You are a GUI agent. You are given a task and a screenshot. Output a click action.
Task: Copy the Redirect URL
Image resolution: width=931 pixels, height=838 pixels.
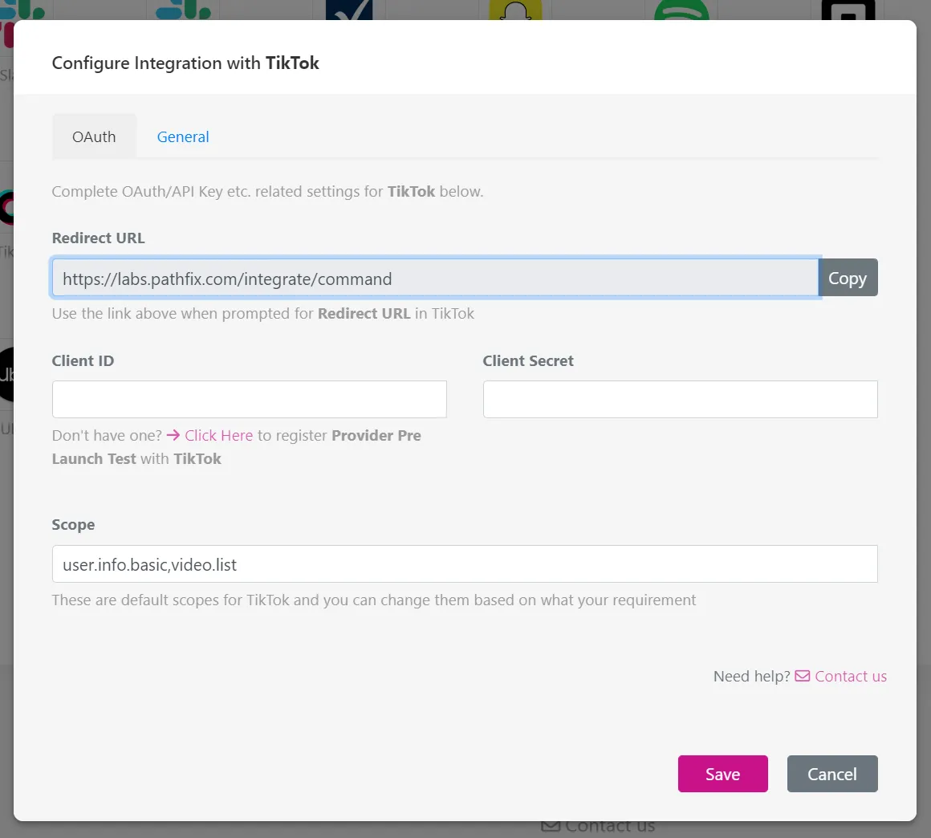click(x=848, y=278)
